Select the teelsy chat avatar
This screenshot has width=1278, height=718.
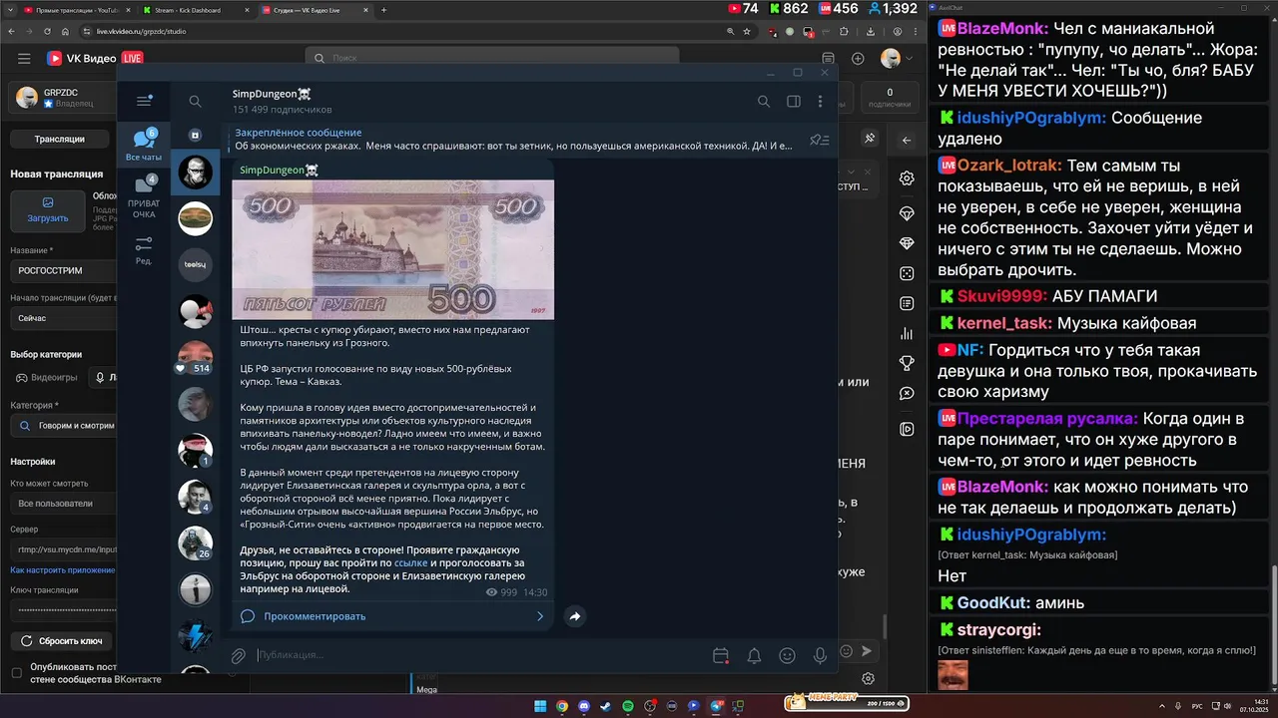coord(196,264)
